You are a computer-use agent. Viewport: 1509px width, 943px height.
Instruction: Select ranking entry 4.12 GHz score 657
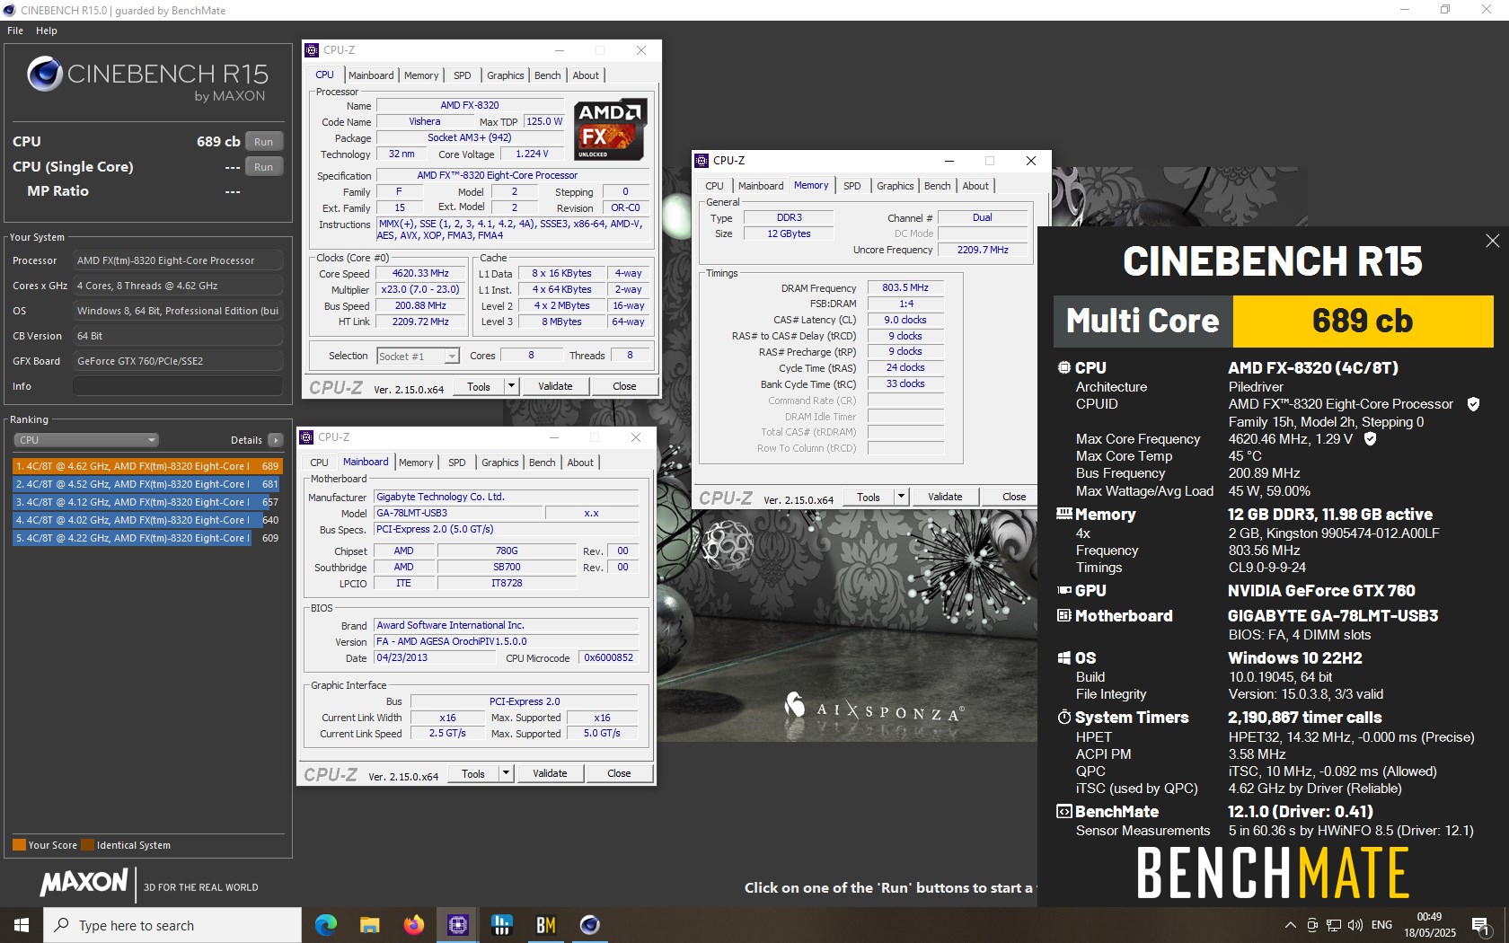coord(146,502)
